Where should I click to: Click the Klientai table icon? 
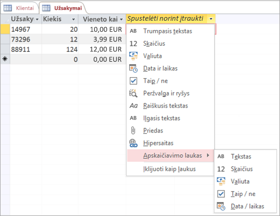pos(8,8)
